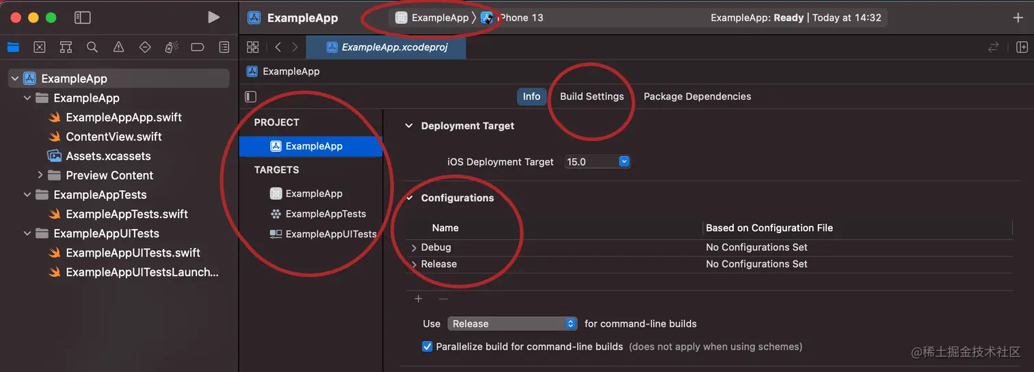The image size is (1034, 372).
Task: Click the Library plus button
Action: tap(1018, 18)
